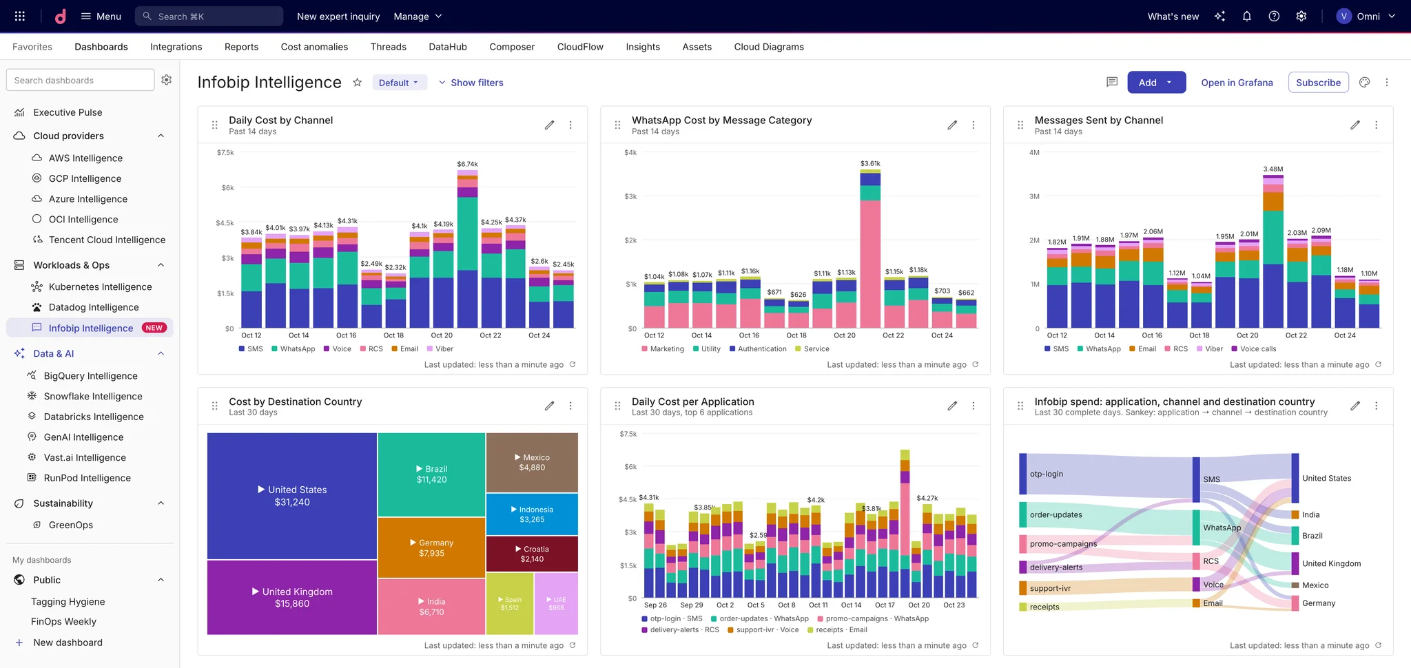
Task: Toggle the Authentication legend series
Action: [x=758, y=349]
